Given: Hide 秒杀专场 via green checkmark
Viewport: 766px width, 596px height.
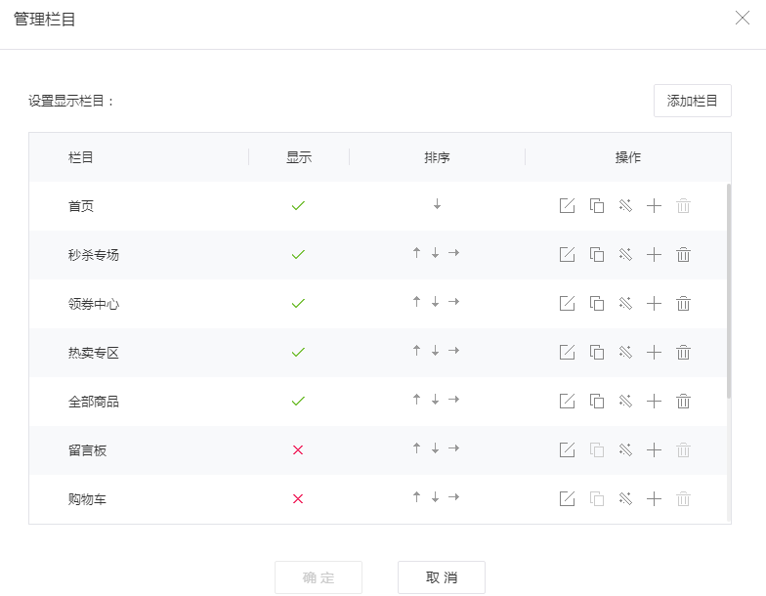Looking at the screenshot, I should tap(298, 254).
